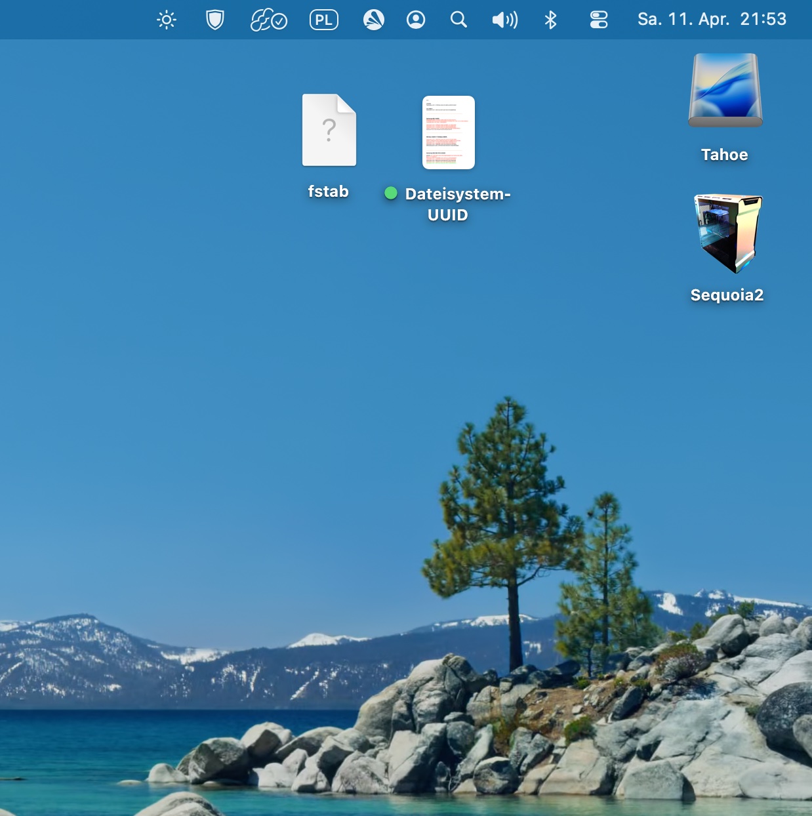Open the volume speaker menu
Viewport: 812px width, 816px height.
click(504, 20)
